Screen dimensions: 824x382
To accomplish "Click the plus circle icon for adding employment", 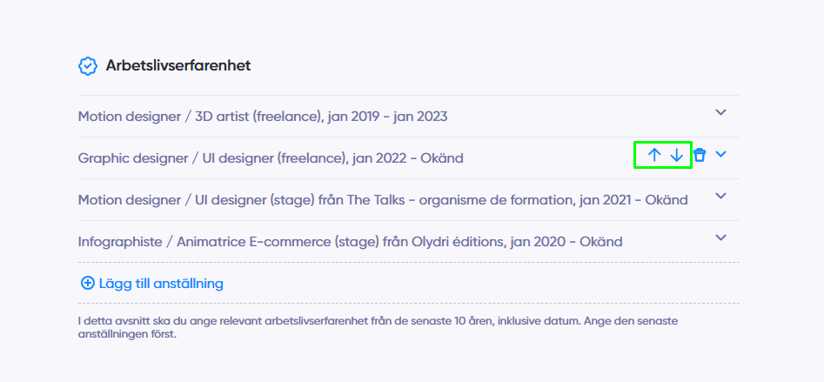I will [x=87, y=284].
